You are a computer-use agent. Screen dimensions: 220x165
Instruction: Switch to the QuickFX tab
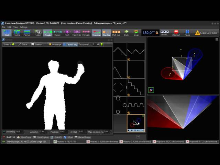[x=56, y=137]
